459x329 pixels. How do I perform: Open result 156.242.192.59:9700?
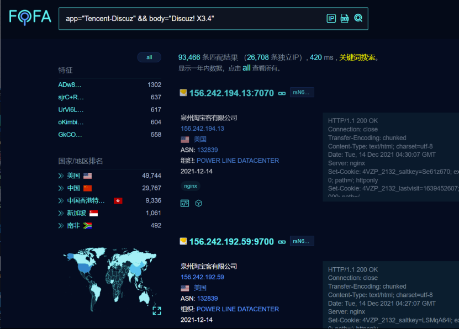click(231, 242)
